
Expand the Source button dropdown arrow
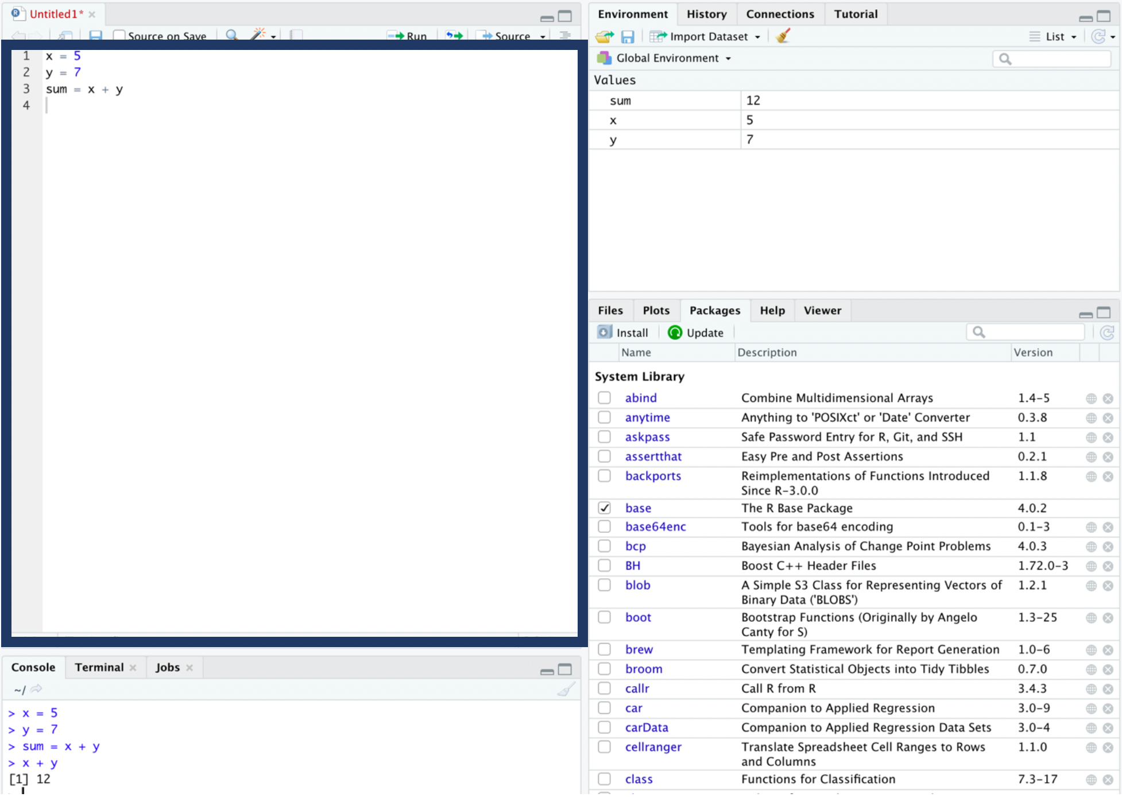[x=542, y=36]
